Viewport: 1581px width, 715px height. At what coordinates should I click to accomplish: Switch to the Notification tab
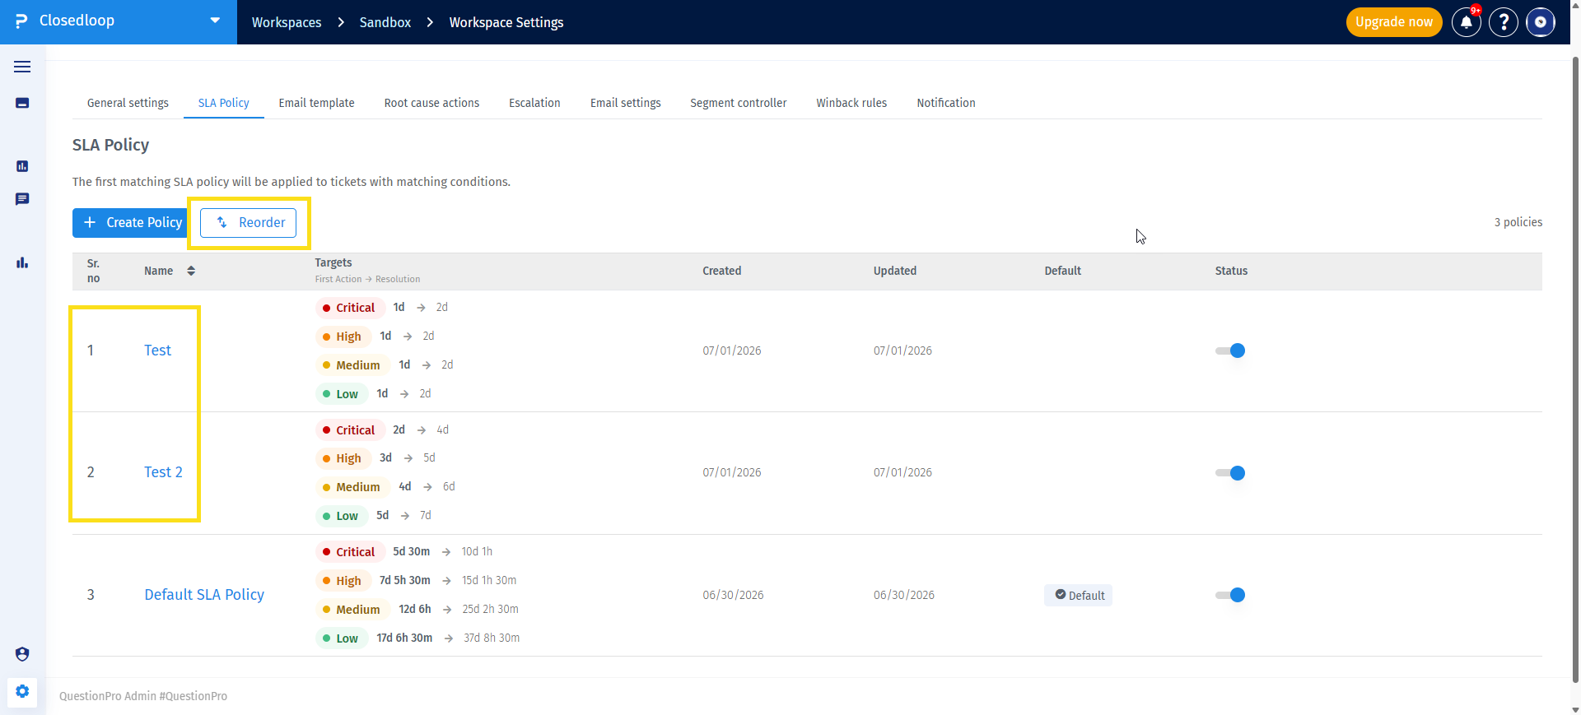pyautogui.click(x=946, y=103)
